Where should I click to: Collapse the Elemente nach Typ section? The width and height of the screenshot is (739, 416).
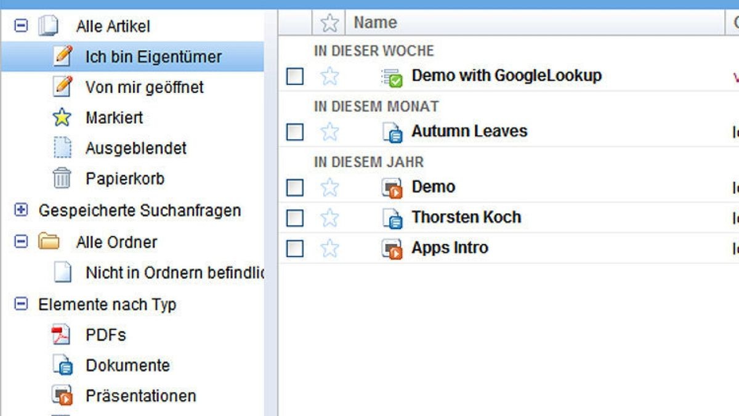21,304
